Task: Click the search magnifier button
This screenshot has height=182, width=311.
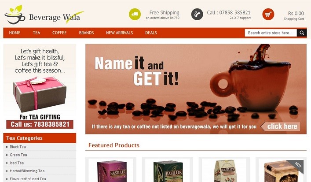Action: [302, 33]
